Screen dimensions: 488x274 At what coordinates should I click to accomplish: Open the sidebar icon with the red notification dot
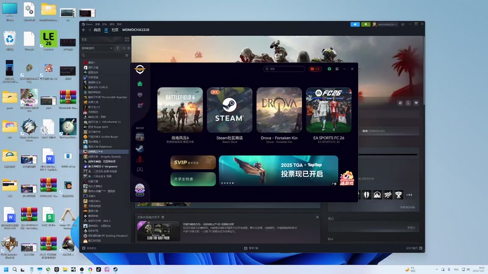click(x=140, y=105)
